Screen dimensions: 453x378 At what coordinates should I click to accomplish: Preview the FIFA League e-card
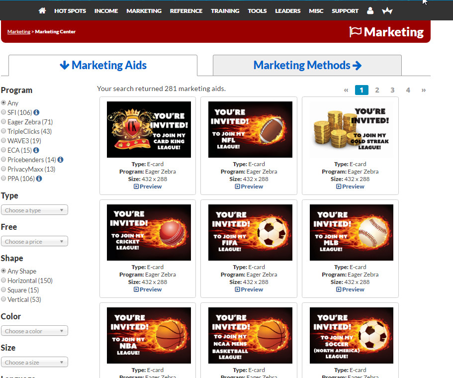(249, 289)
